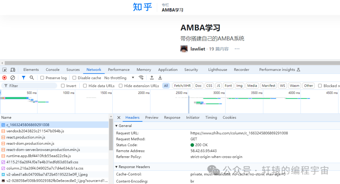Screen dimensions: 340x184
Task: Show the Initiator tab of request
Action: 193,118
